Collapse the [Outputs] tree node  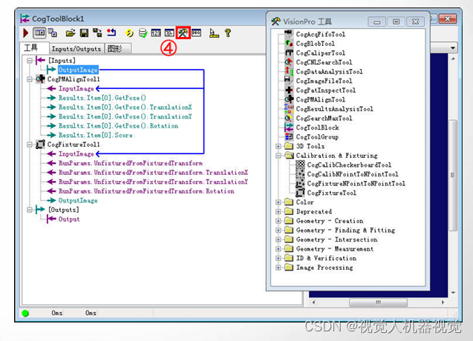pos(30,210)
